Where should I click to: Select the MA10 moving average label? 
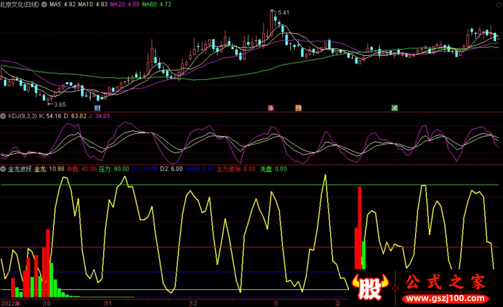point(96,4)
